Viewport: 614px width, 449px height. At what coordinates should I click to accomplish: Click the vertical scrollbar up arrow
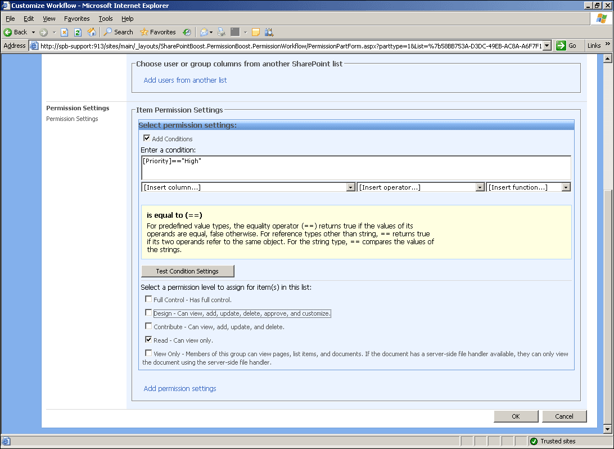[607, 59]
